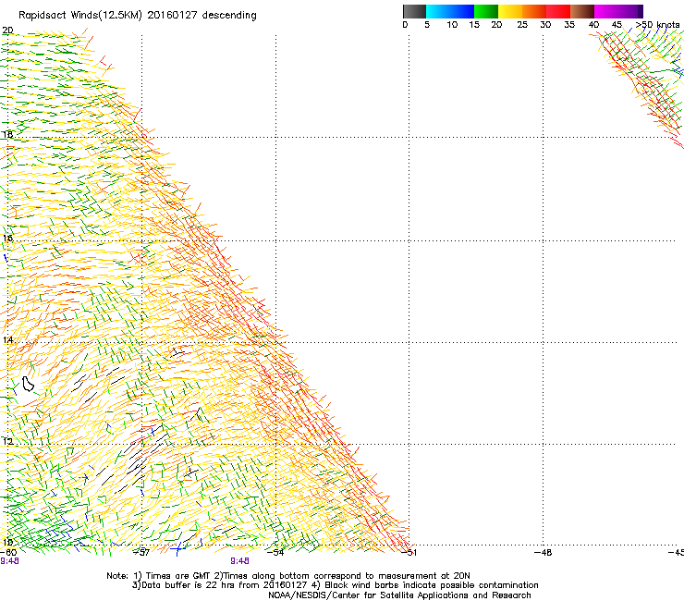Click the 'Black wind barbs indicate possible contamination' note
The image size is (684, 601).
click(431, 585)
